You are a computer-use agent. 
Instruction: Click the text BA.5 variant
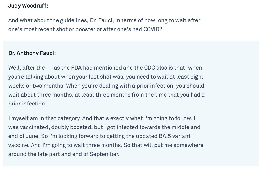(x=175, y=136)
